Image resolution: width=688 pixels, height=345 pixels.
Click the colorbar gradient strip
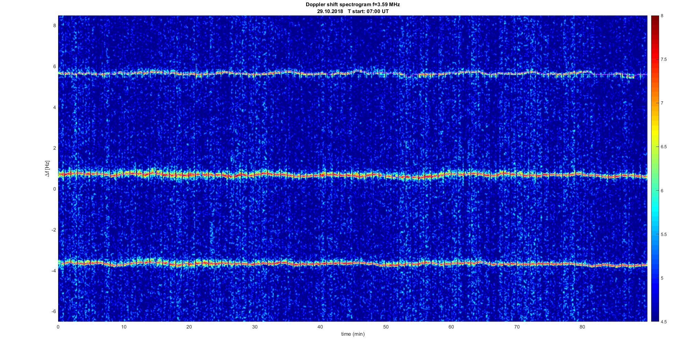pyautogui.click(x=655, y=169)
